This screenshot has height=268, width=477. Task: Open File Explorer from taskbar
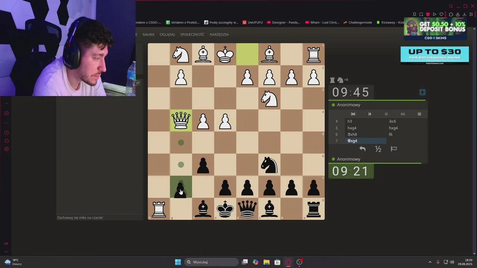tap(266, 262)
